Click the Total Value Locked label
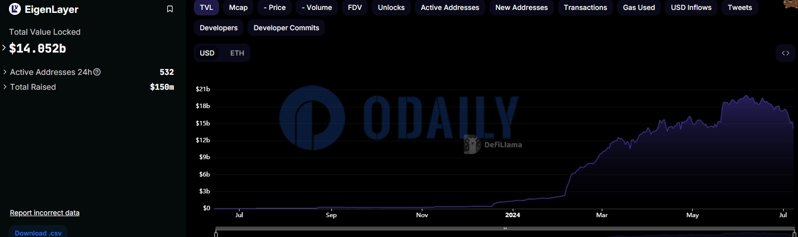 click(x=45, y=32)
